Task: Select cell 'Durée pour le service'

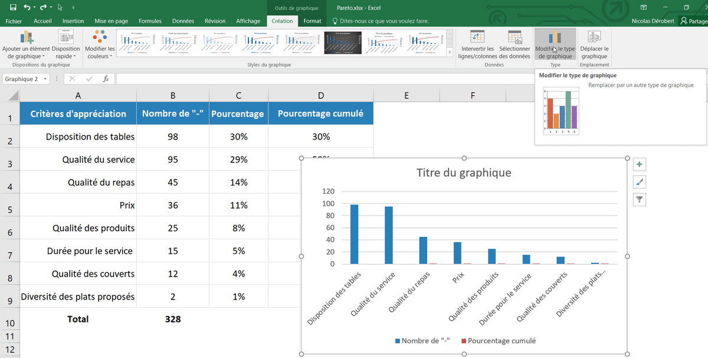Action: [78, 251]
